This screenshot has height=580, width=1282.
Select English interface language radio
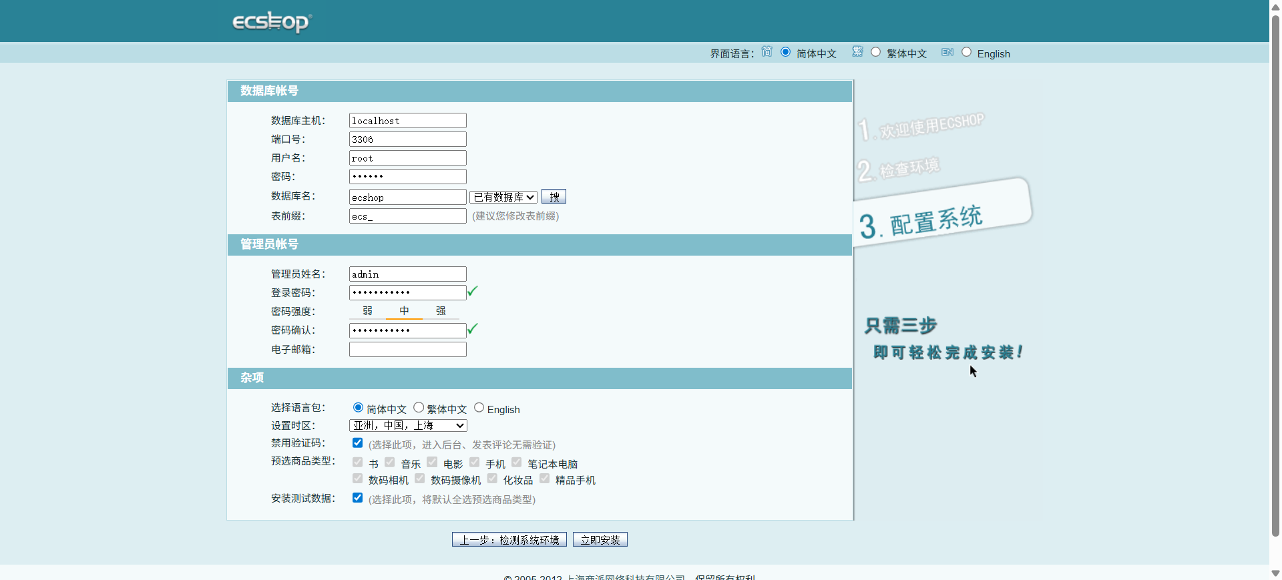966,52
